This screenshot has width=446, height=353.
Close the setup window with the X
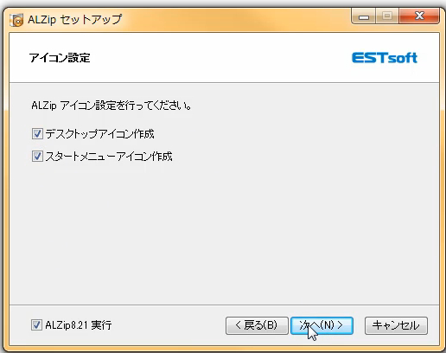pyautogui.click(x=419, y=16)
